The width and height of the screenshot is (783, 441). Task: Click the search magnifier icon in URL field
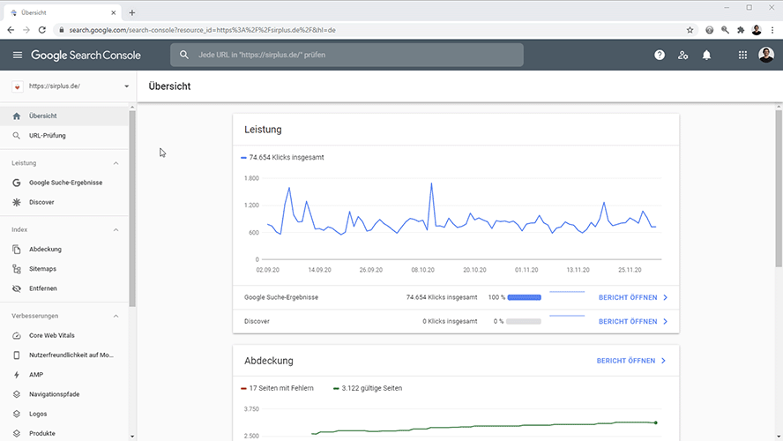(184, 55)
